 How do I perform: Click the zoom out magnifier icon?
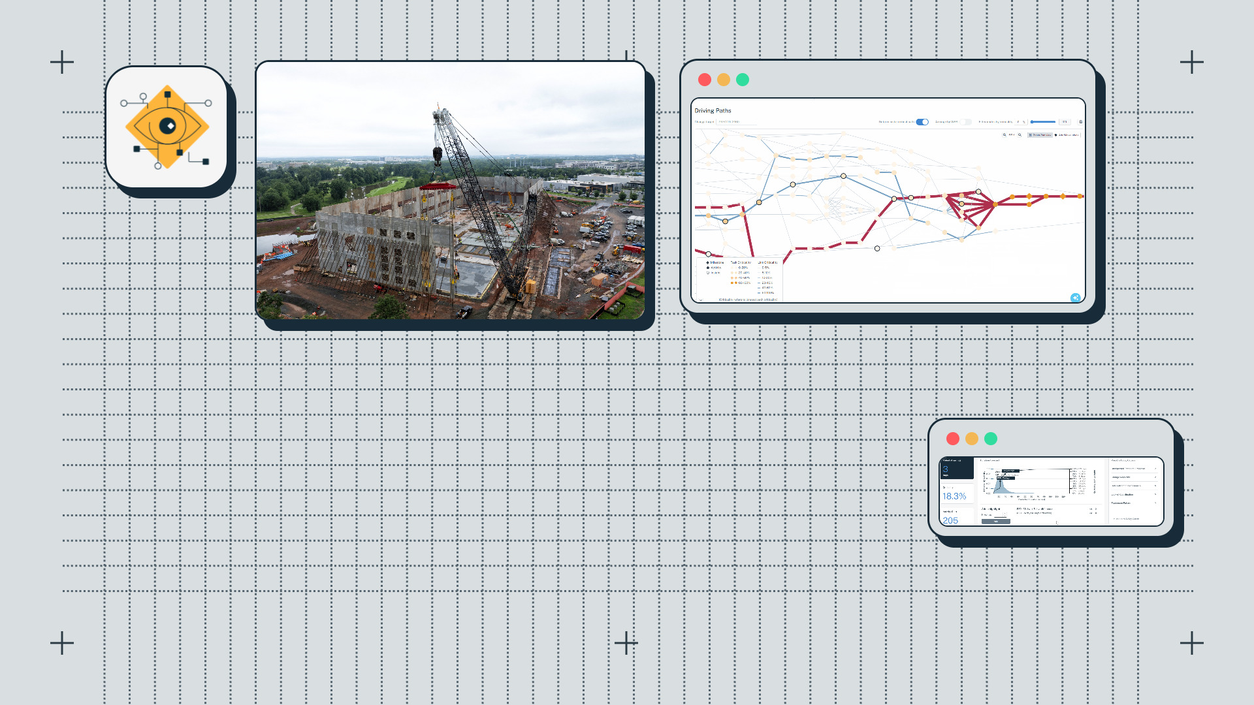click(x=1005, y=135)
